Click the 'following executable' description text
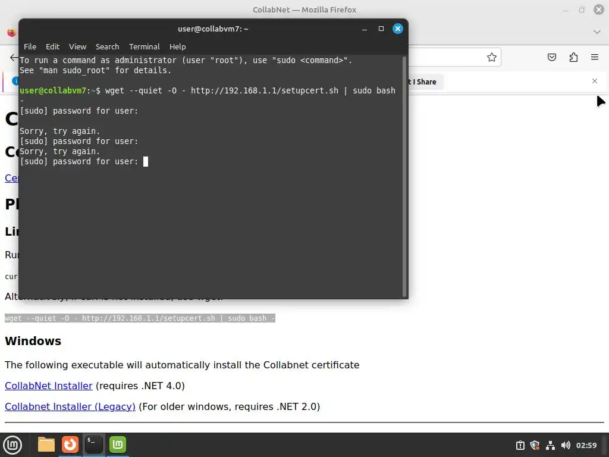Viewport: 609px width, 457px height. coord(182,365)
